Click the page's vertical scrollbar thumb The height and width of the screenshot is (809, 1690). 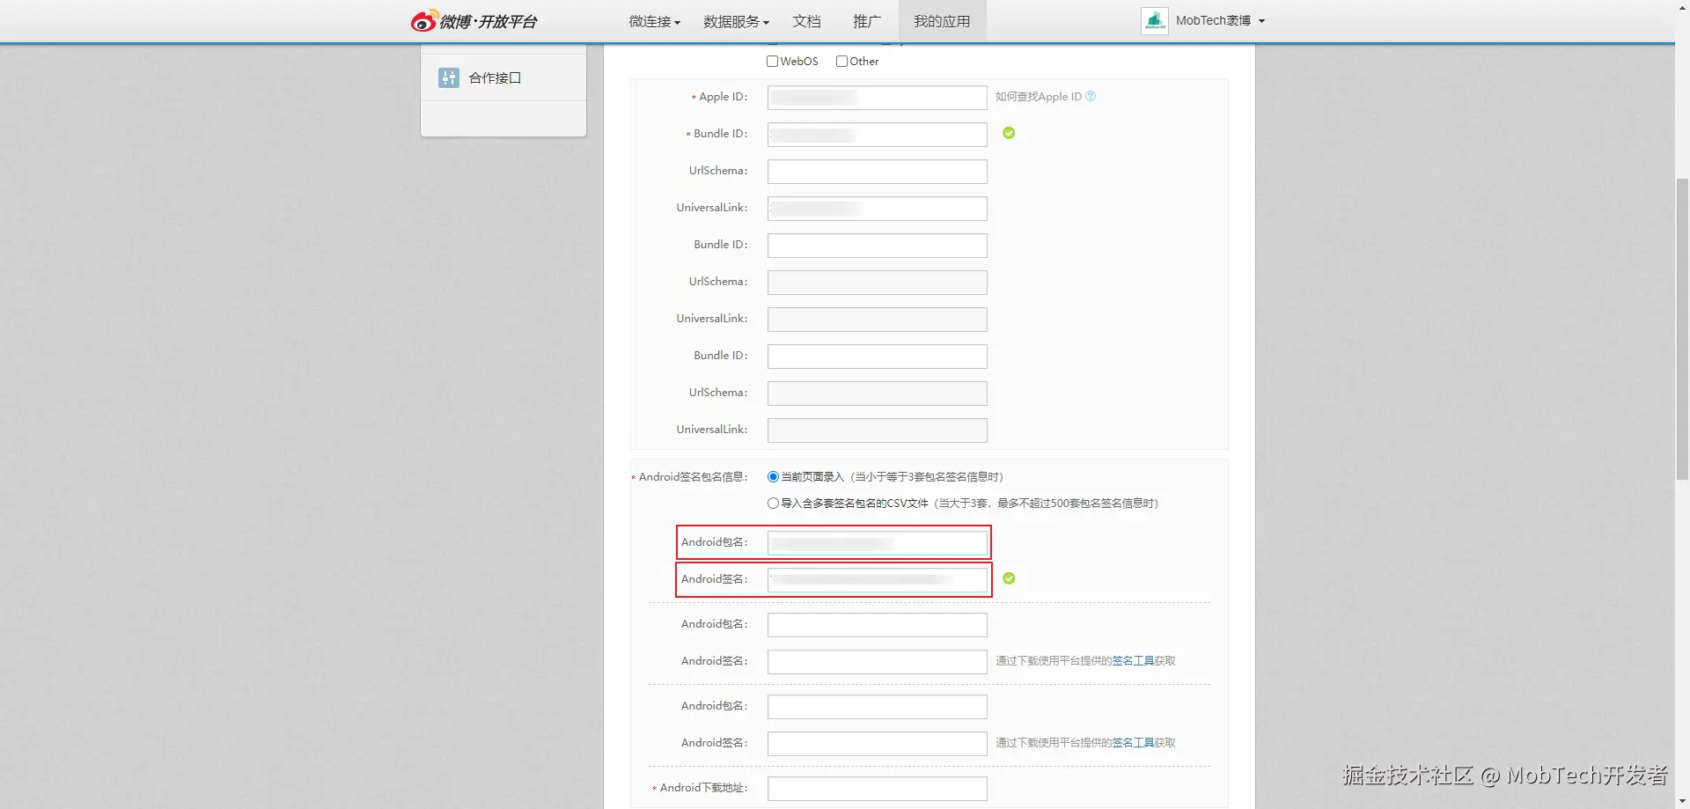(1682, 328)
